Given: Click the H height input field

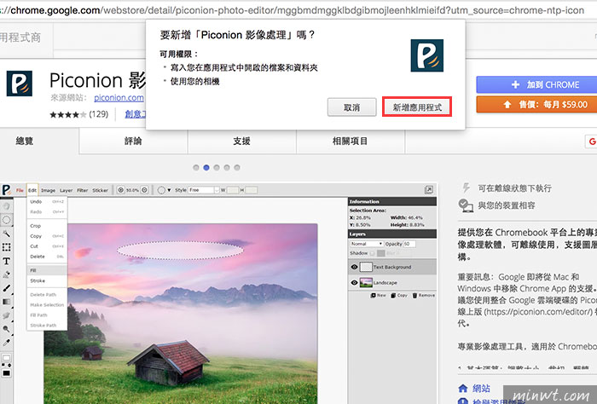Looking at the screenshot, I should (x=252, y=190).
